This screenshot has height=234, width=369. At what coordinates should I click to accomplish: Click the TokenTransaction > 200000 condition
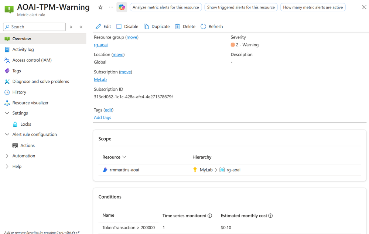129,228
